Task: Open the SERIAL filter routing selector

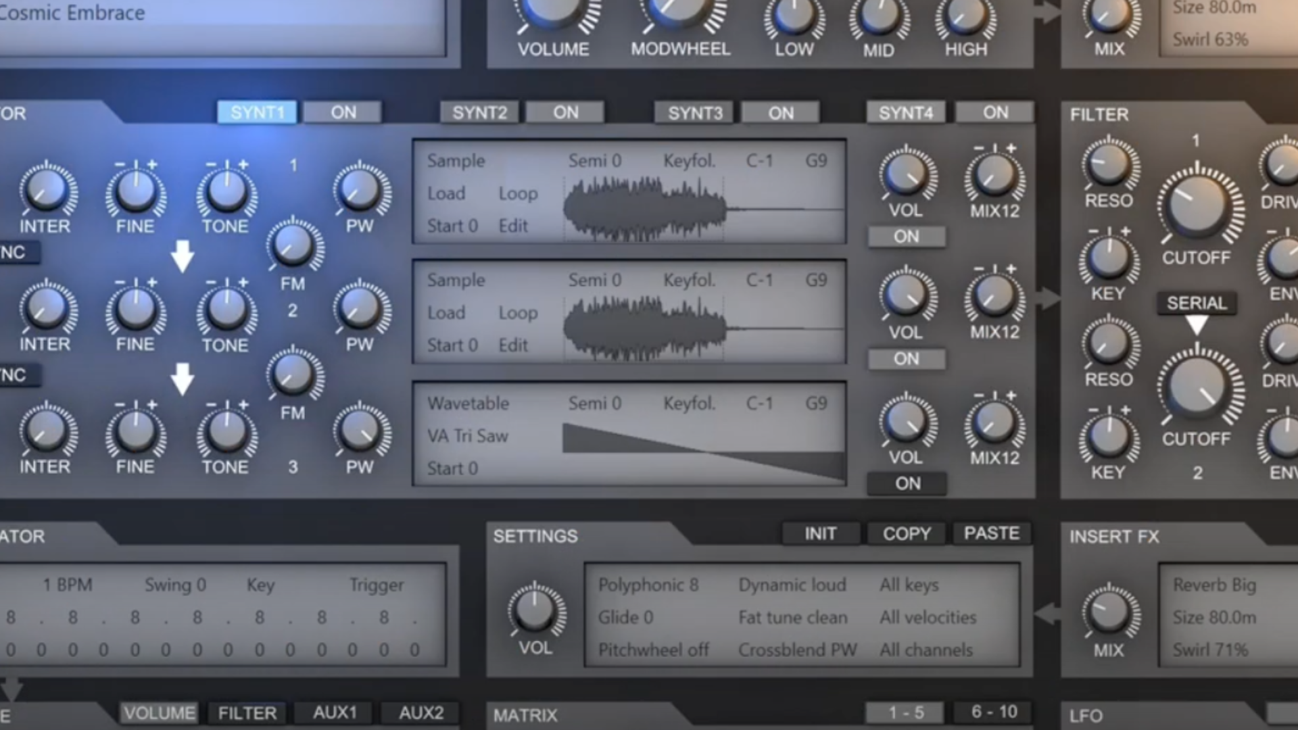Action: (x=1197, y=303)
